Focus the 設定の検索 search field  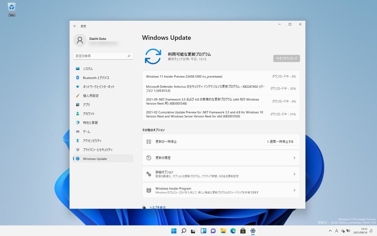click(103, 56)
